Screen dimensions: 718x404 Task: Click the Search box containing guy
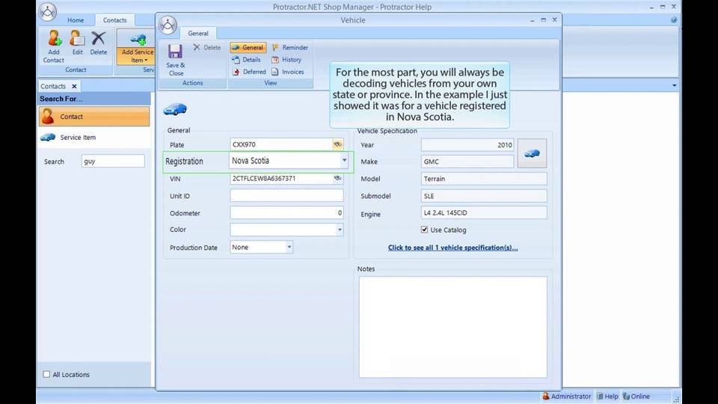pyautogui.click(x=113, y=162)
